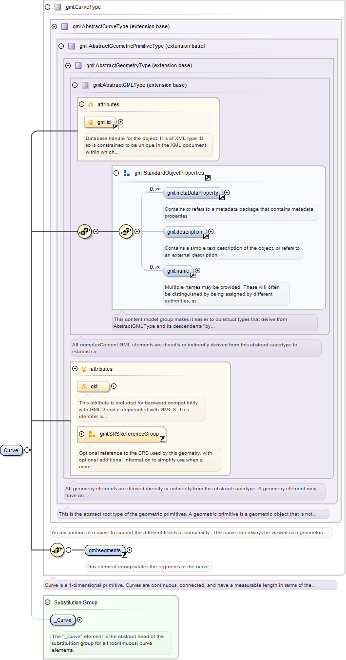This screenshot has height=660, width=346.
Task: Collapse the Substitution Group box
Action: point(47,602)
